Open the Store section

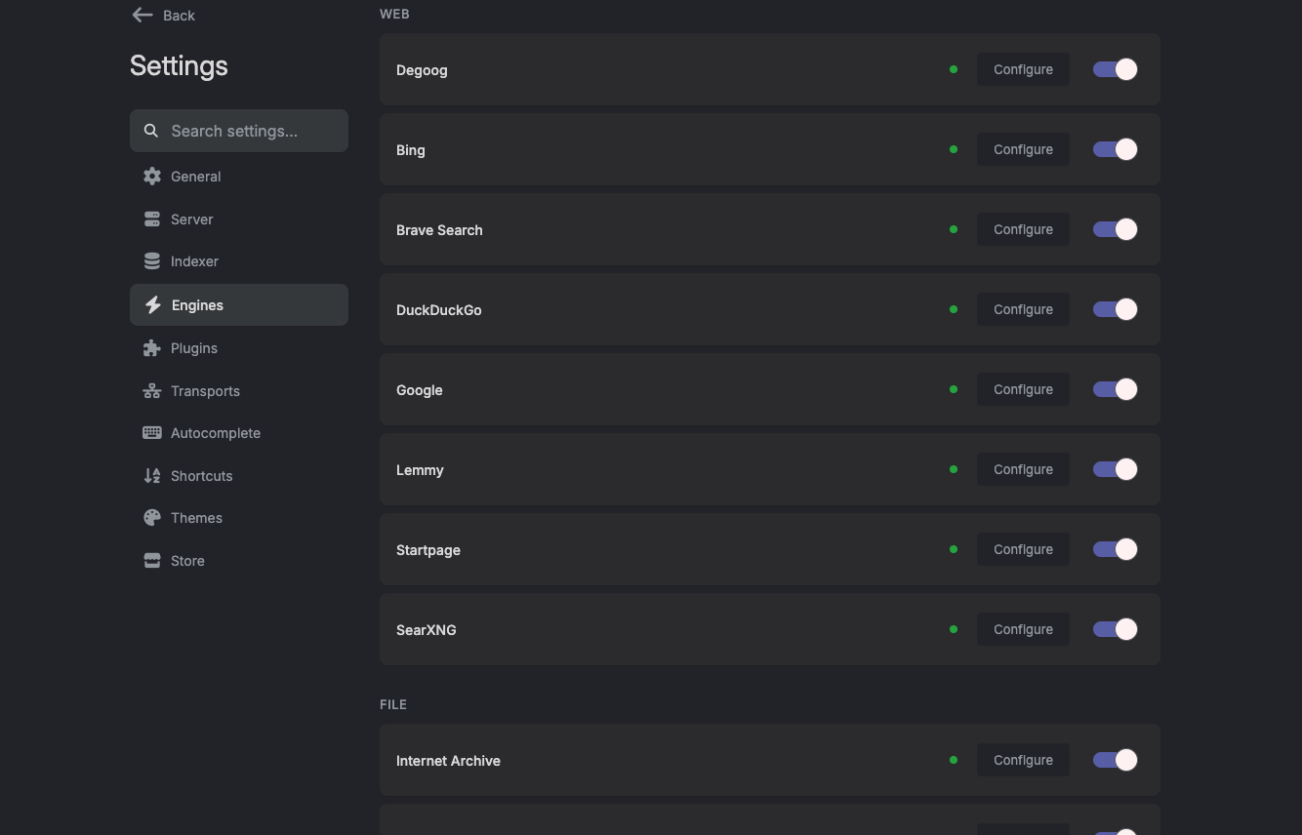point(239,561)
